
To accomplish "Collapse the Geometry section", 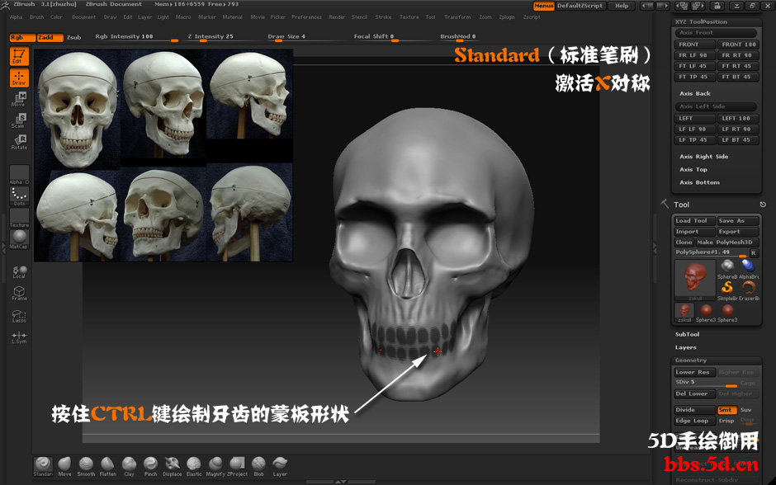I will (x=691, y=360).
